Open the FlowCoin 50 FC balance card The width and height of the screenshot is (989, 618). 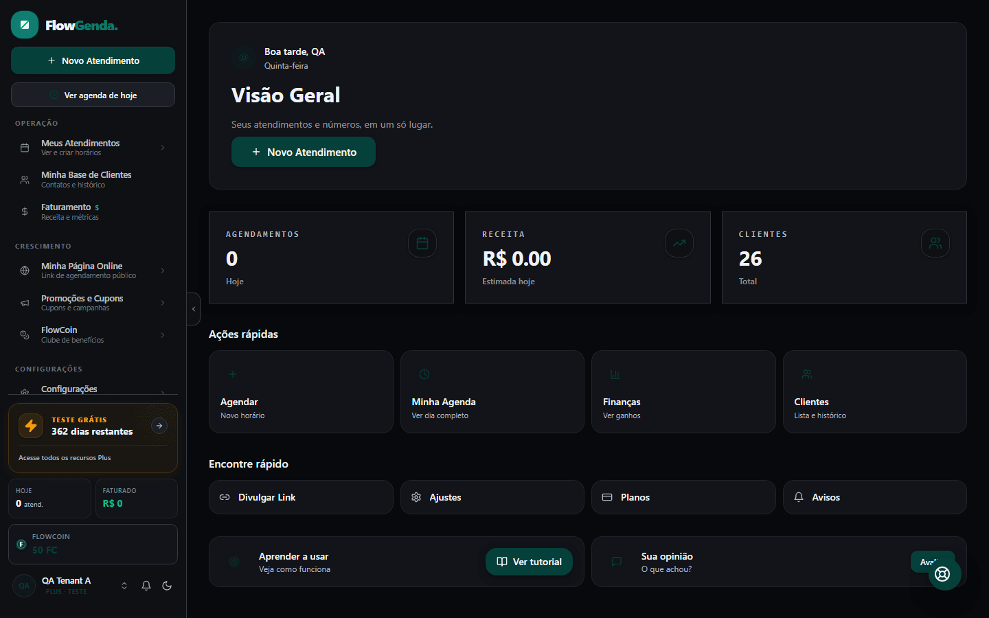pos(93,544)
